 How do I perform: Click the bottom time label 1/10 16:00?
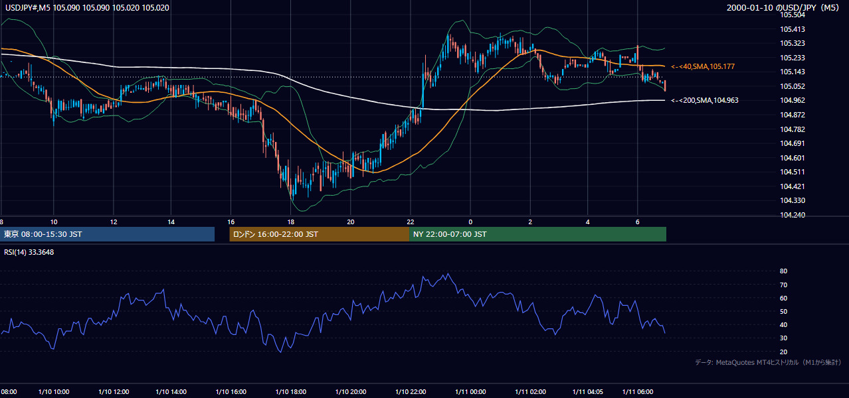click(x=231, y=391)
